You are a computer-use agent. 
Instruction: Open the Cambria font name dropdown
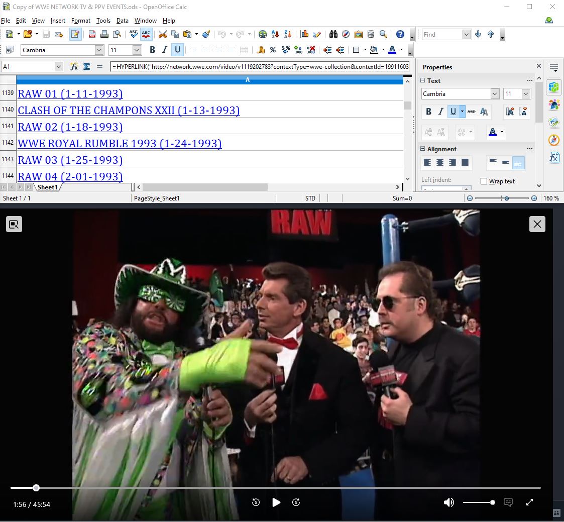(x=99, y=50)
